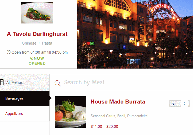
Task: Click the Riverside Point banner image
Action: tap(135, 34)
